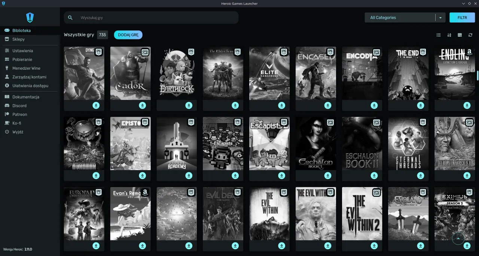The height and width of the screenshot is (256, 479).
Task: Expand categories list using dropdown arrow
Action: pos(440,18)
